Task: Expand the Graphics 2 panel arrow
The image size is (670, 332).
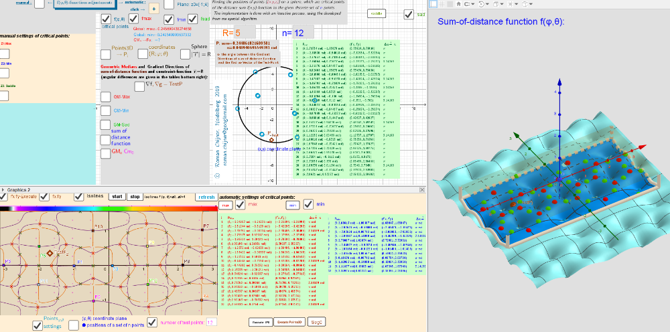Action: coord(3,189)
